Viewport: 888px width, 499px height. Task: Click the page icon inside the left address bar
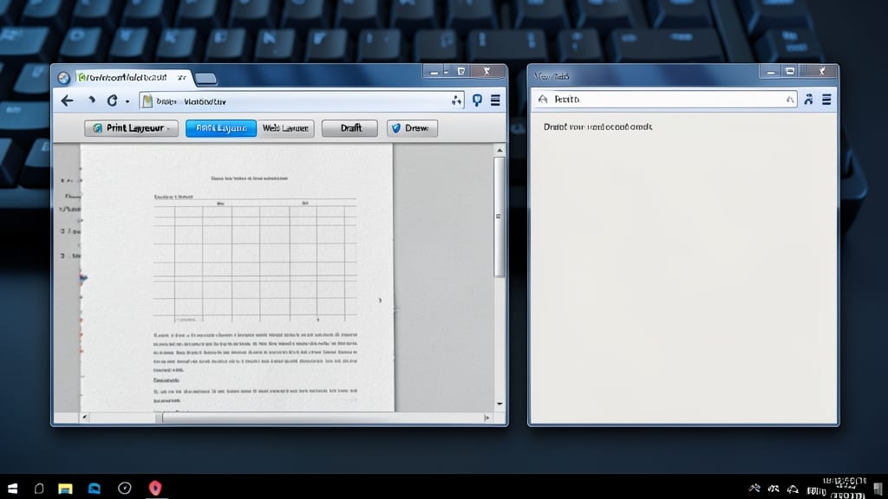click(147, 101)
